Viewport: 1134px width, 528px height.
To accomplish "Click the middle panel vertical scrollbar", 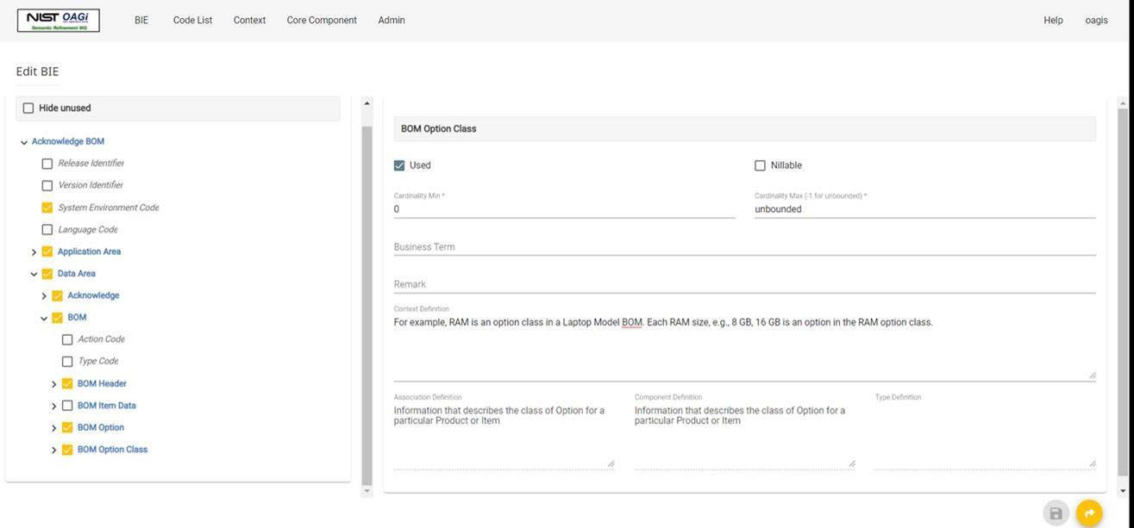I will [367, 301].
